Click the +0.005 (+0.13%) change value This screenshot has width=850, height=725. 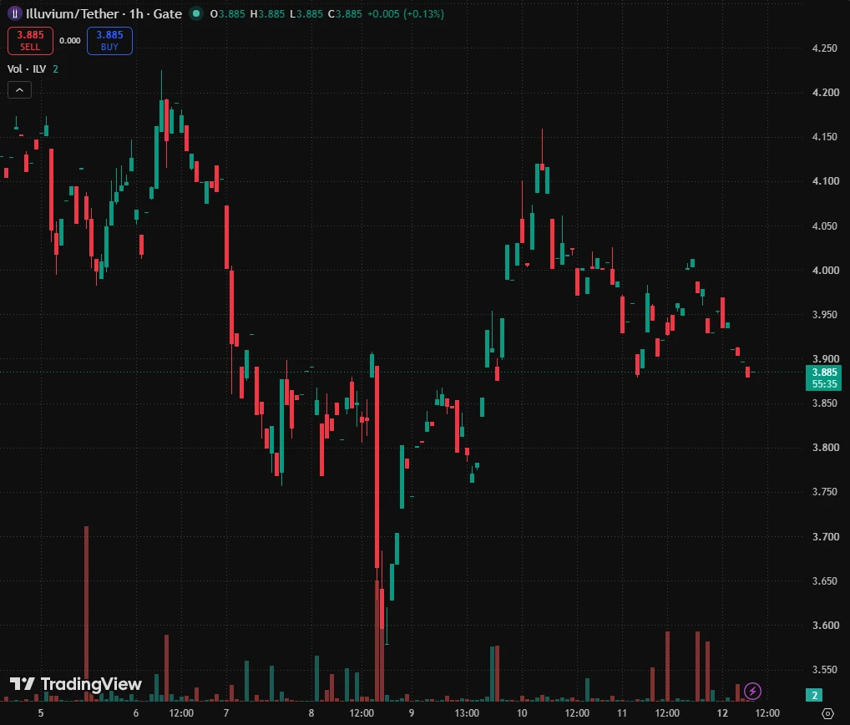coord(406,14)
